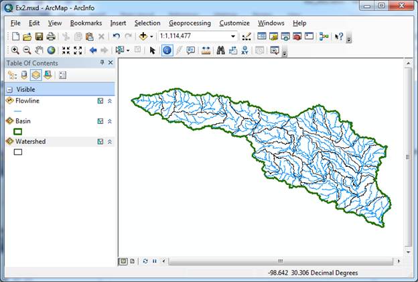Toggle Watershed layer visibility icon
This screenshot has height=282, width=418.
100,142
